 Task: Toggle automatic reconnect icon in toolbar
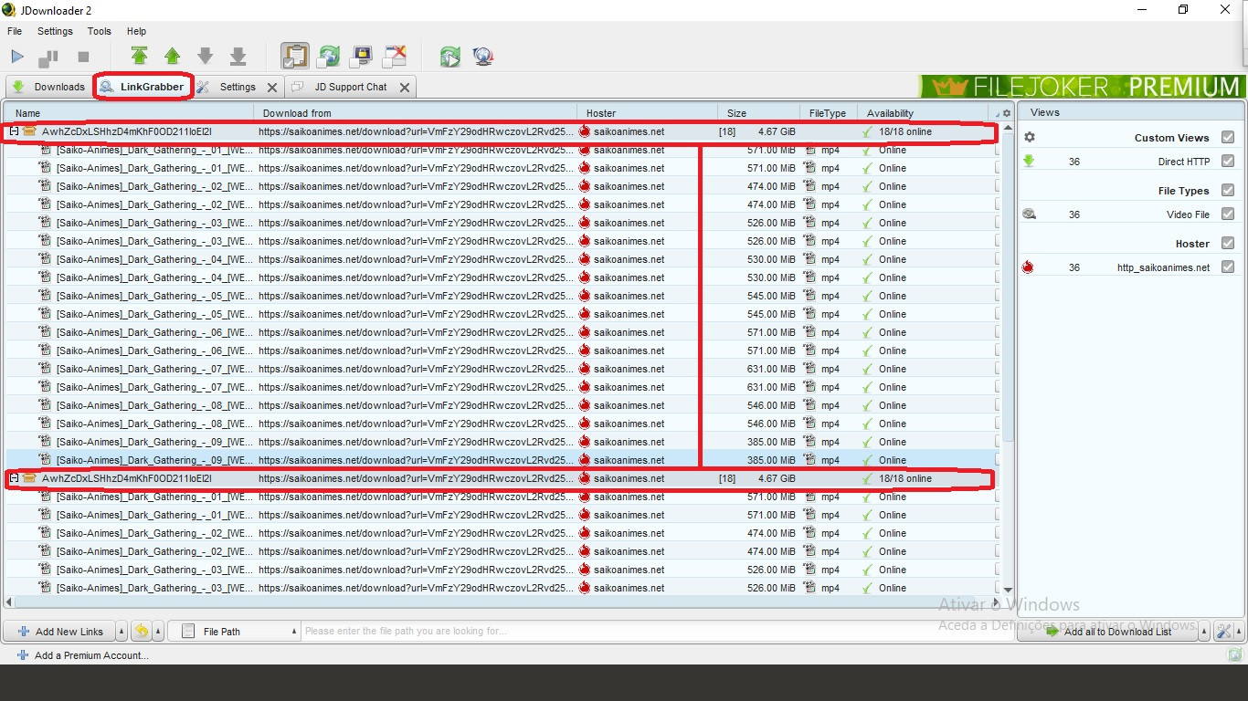click(328, 57)
